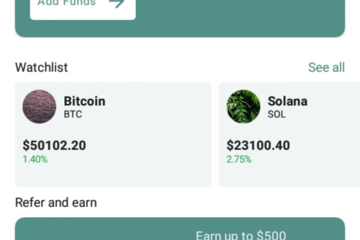Select the Solana name label
360x240 pixels.
pos(287,101)
